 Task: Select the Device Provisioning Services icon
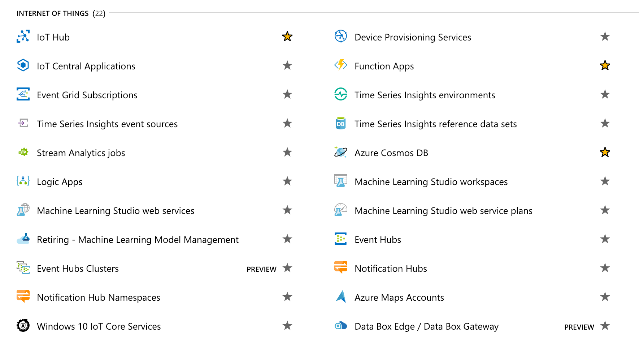340,37
